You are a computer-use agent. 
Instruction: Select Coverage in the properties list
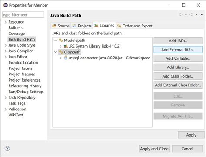(x=17, y=34)
